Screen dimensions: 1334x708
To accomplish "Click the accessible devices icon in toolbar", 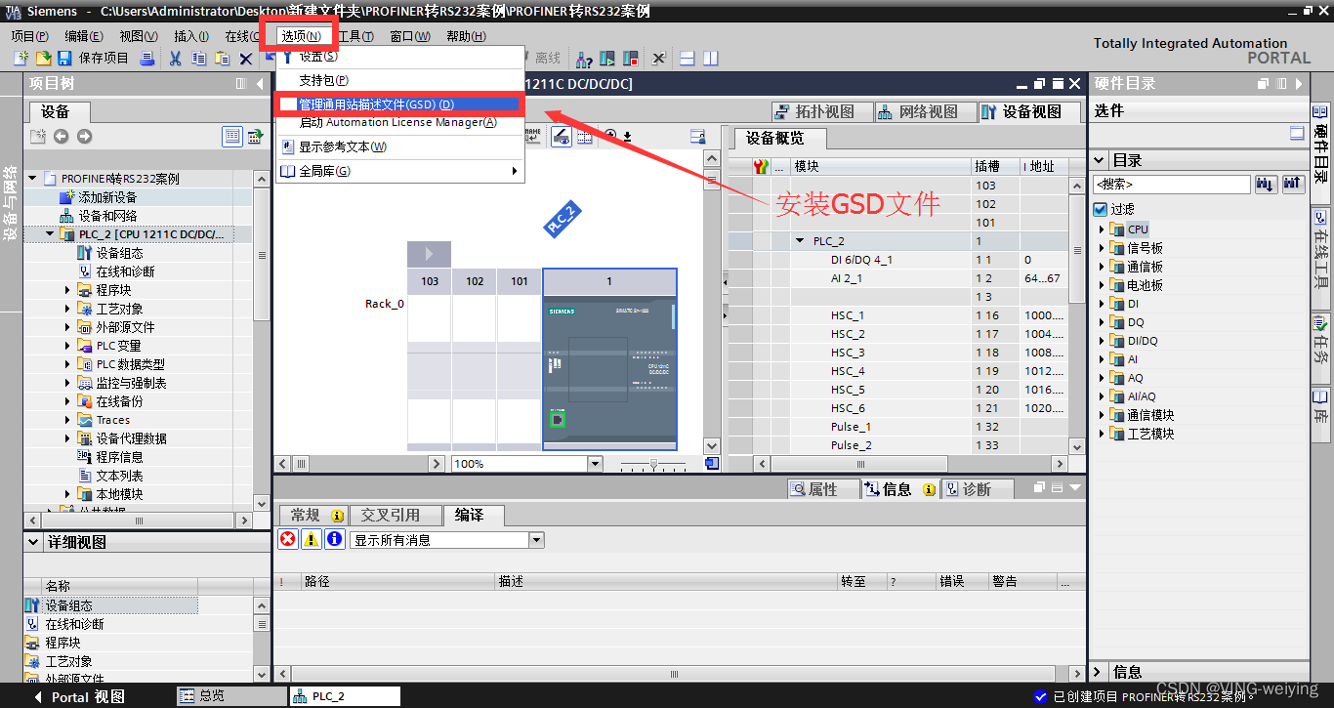I will point(584,59).
